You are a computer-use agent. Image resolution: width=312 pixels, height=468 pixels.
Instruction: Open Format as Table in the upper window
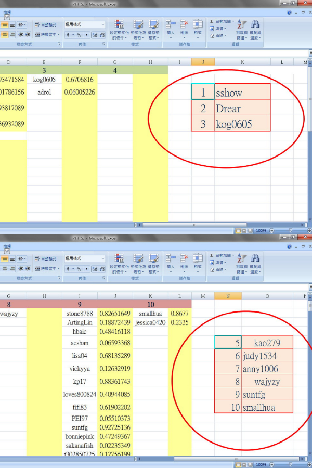tap(138, 30)
